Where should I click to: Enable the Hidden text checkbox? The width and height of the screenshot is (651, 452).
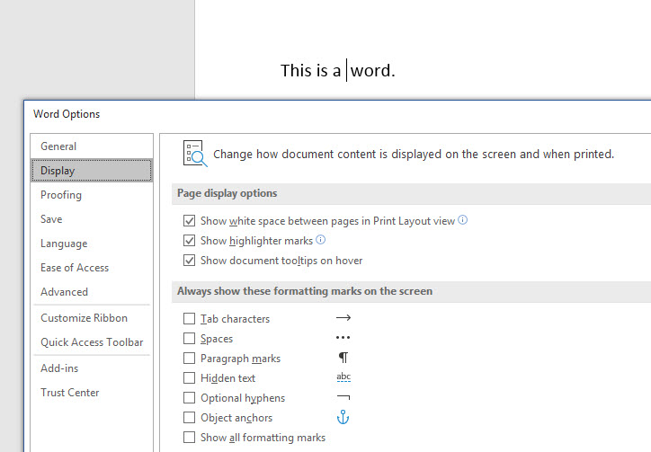pyautogui.click(x=190, y=378)
